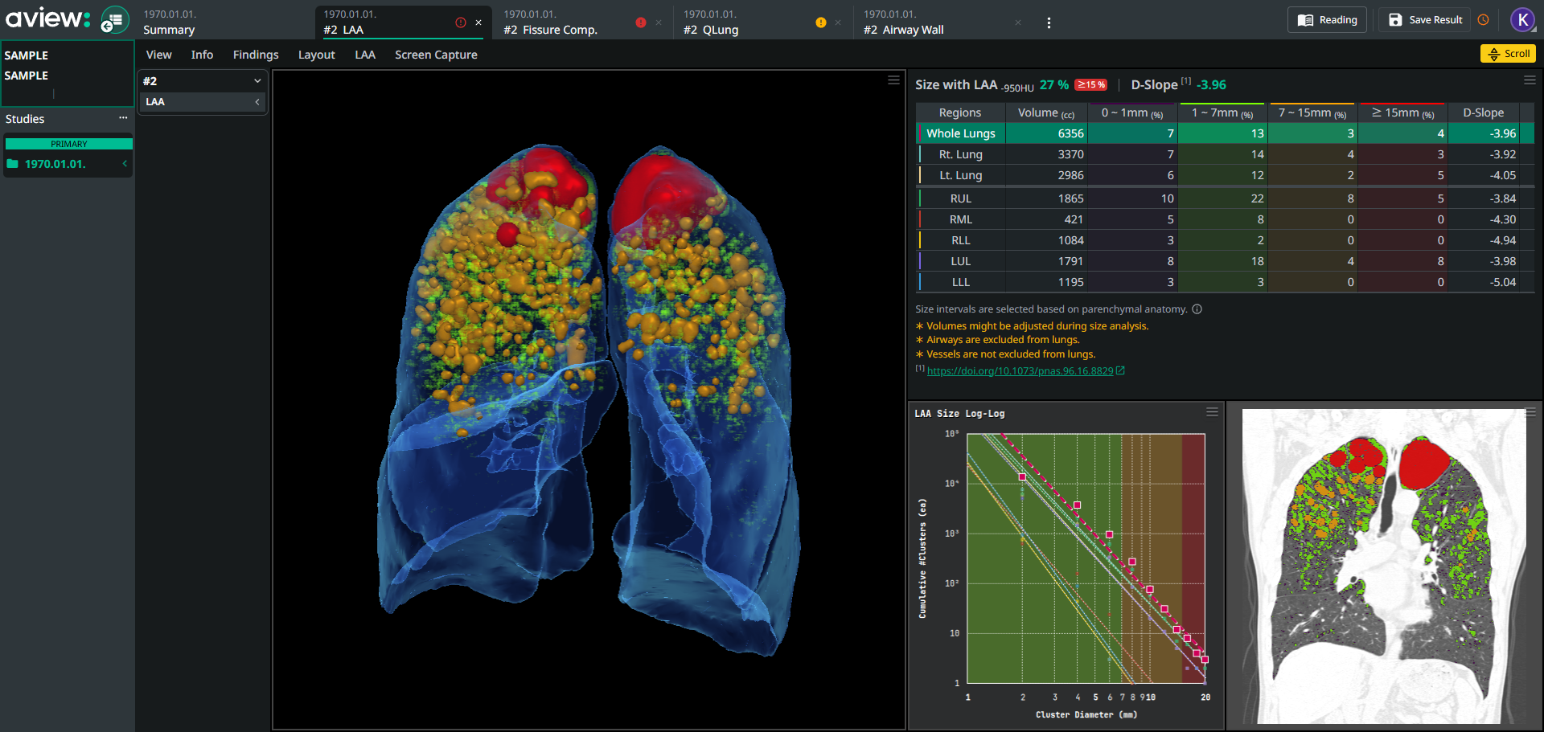Click the patient list icon beside aview logo
This screenshot has width=1544, height=732.
tap(114, 20)
